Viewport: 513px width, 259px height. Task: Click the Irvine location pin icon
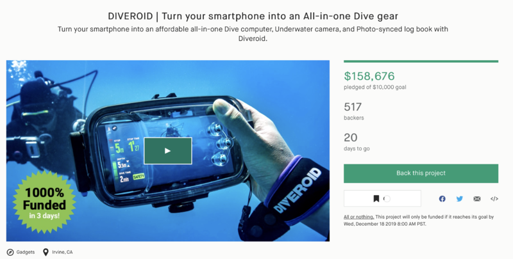point(46,252)
